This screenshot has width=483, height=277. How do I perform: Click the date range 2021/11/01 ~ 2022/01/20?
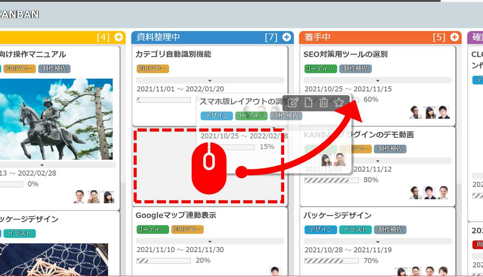click(x=180, y=89)
